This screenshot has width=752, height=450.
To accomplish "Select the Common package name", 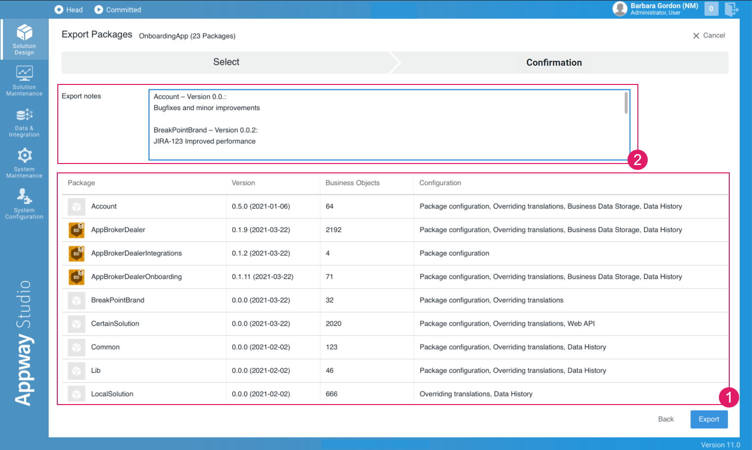I will 105,347.
